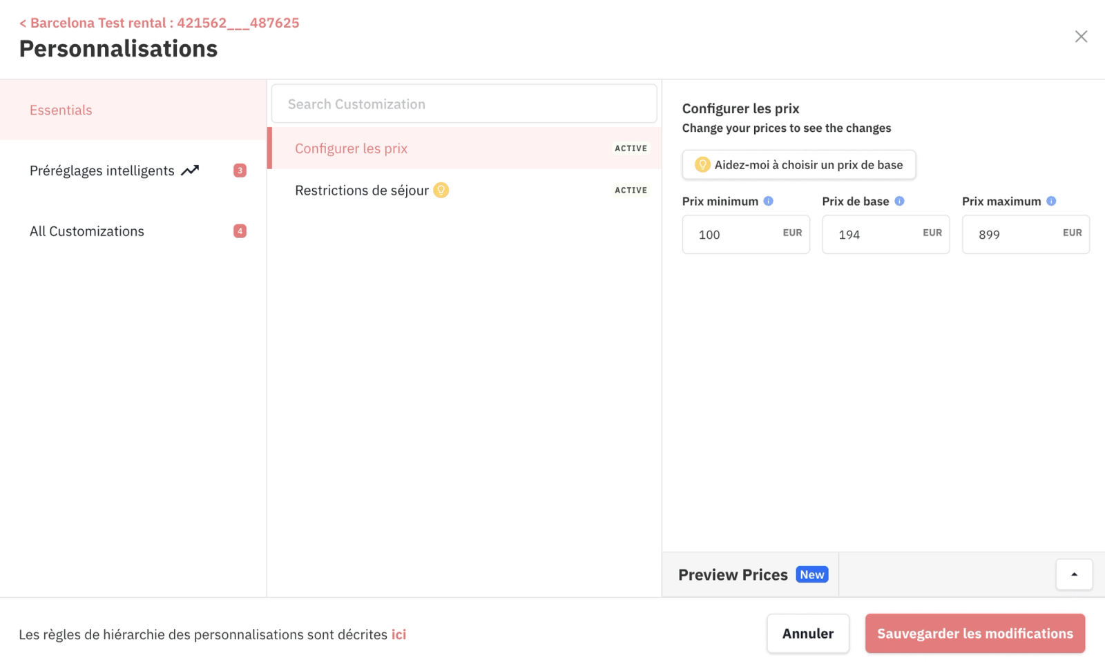Close the Personnalisations dialog

1081,37
